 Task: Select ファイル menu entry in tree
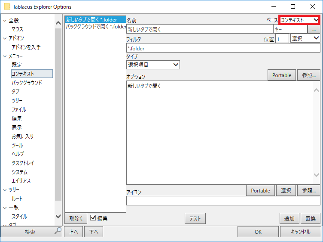click(19, 109)
